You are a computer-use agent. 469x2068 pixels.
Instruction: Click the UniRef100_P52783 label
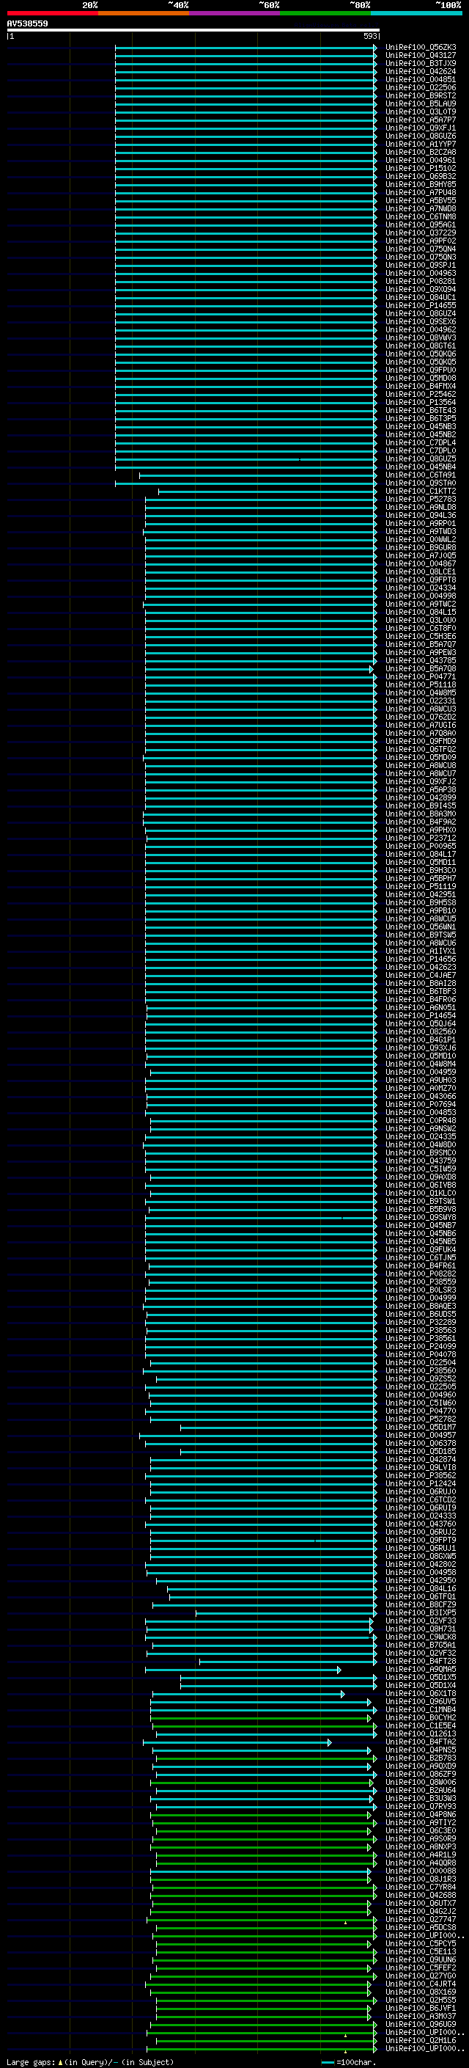[x=421, y=500]
